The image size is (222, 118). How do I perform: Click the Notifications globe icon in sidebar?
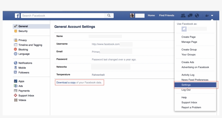coord(16,63)
